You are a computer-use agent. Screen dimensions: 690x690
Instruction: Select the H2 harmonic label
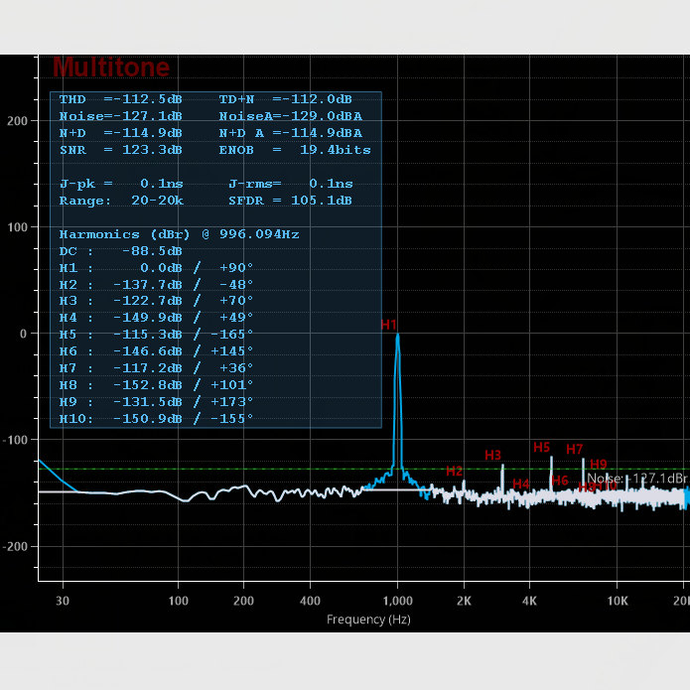click(454, 471)
